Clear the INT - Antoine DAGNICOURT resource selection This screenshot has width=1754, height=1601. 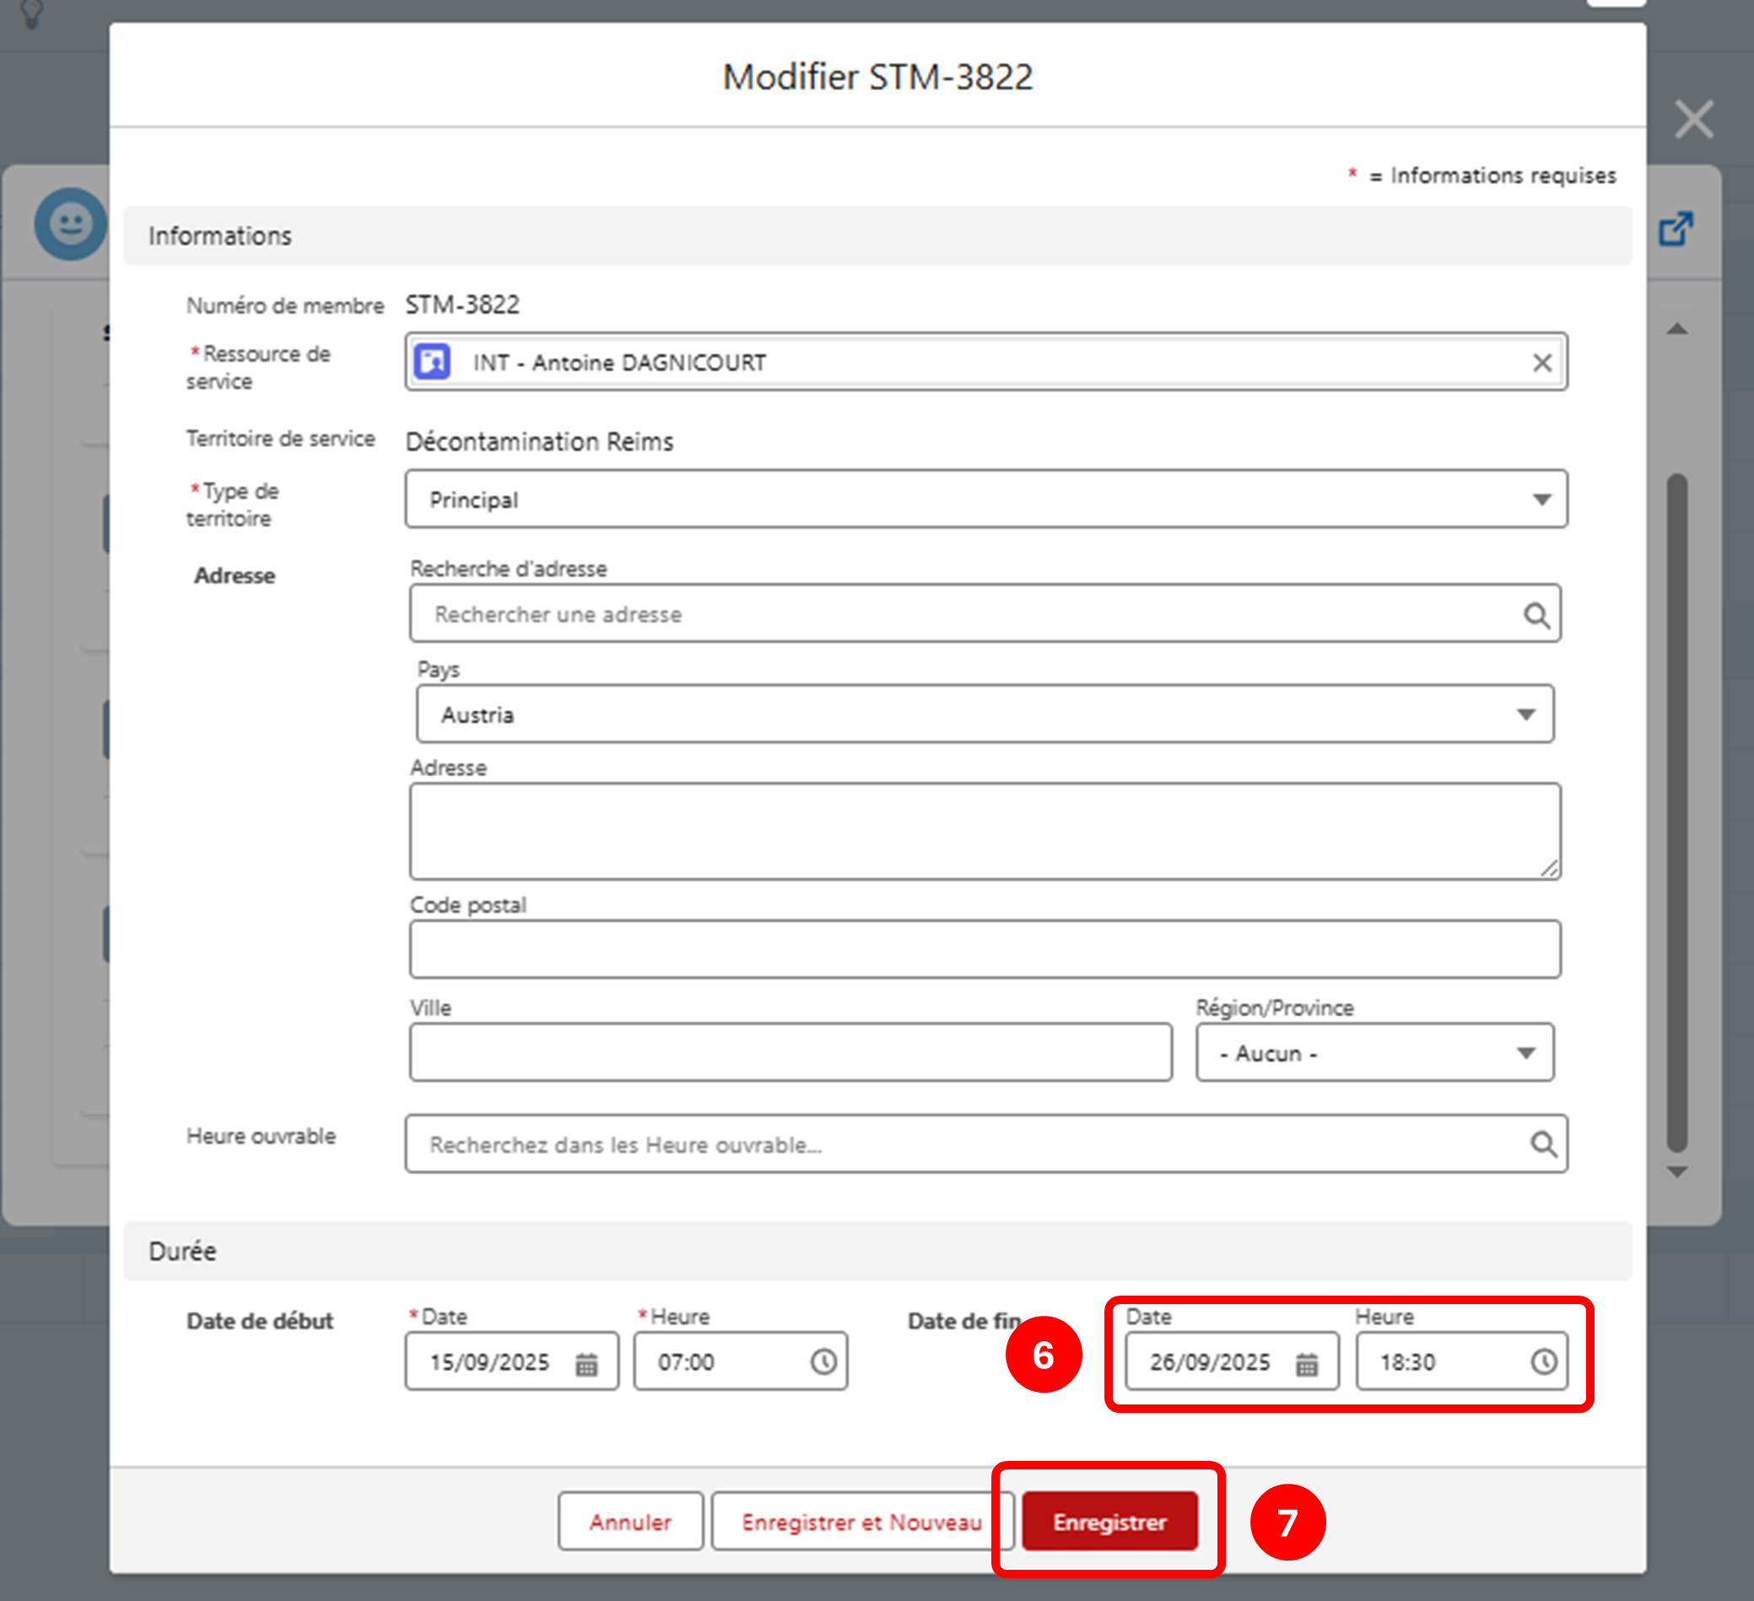(x=1541, y=363)
